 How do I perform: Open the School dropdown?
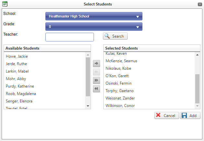click(94, 16)
